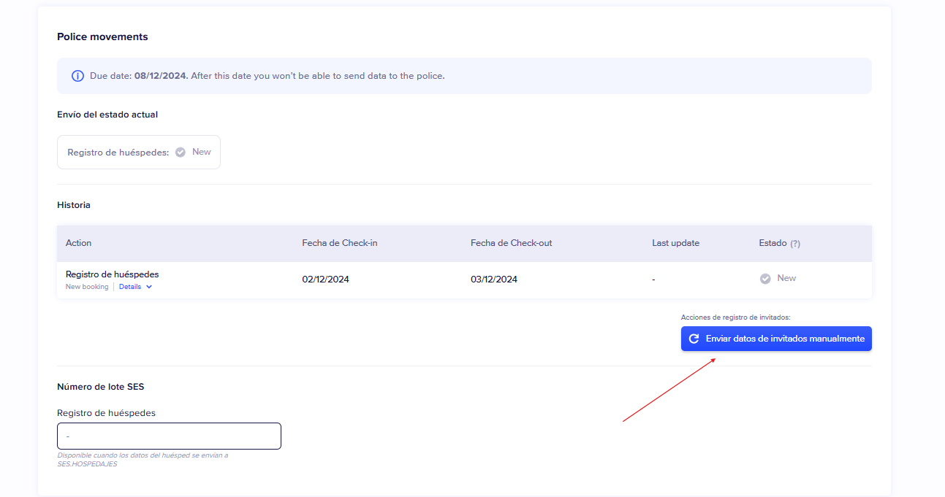Viewport: 945px width, 497px height.
Task: Click the refresh icon on the Enviar datos button
Action: click(694, 339)
